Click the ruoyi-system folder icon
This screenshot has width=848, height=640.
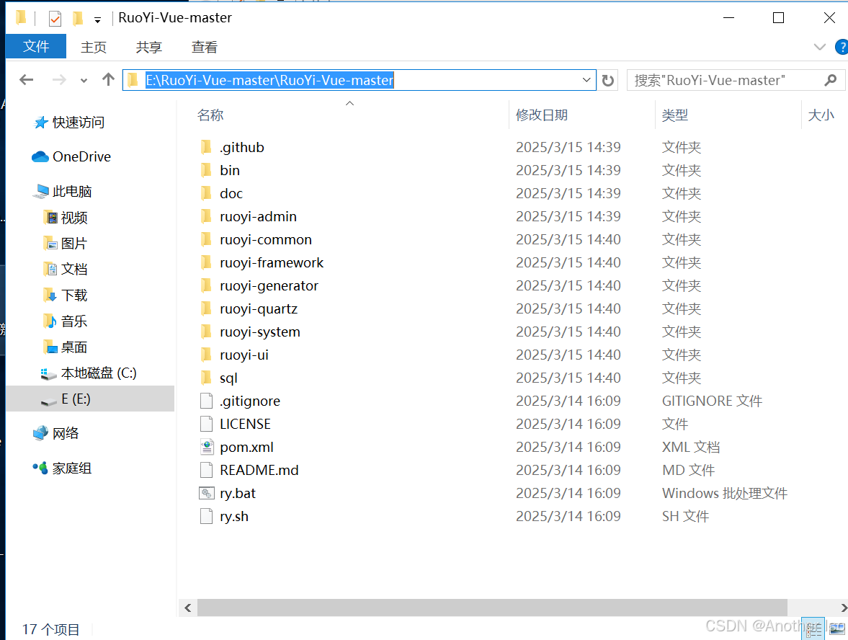206,332
